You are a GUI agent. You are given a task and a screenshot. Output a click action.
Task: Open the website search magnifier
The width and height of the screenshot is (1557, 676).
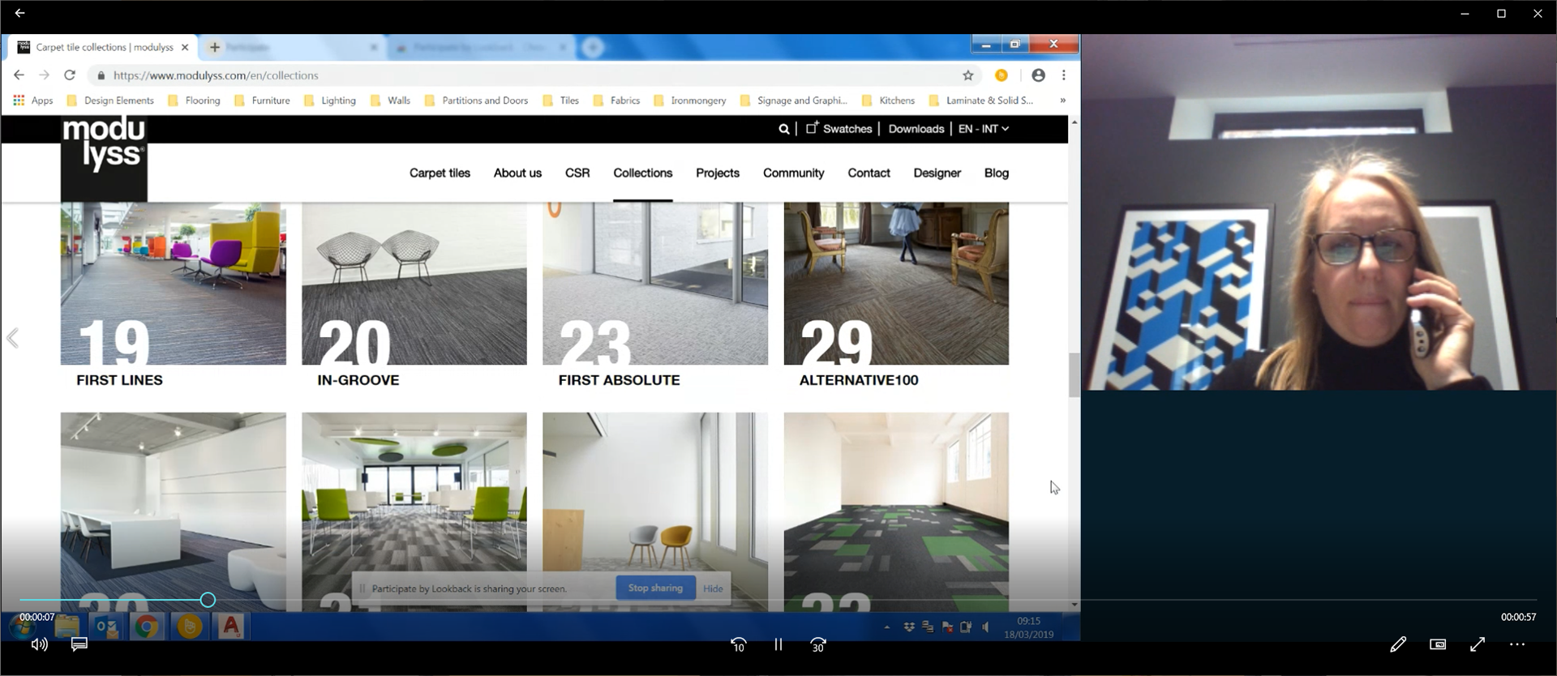click(783, 129)
